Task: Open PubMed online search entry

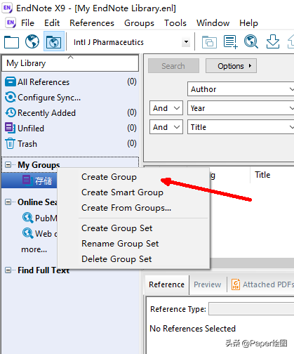Action: tap(40, 218)
